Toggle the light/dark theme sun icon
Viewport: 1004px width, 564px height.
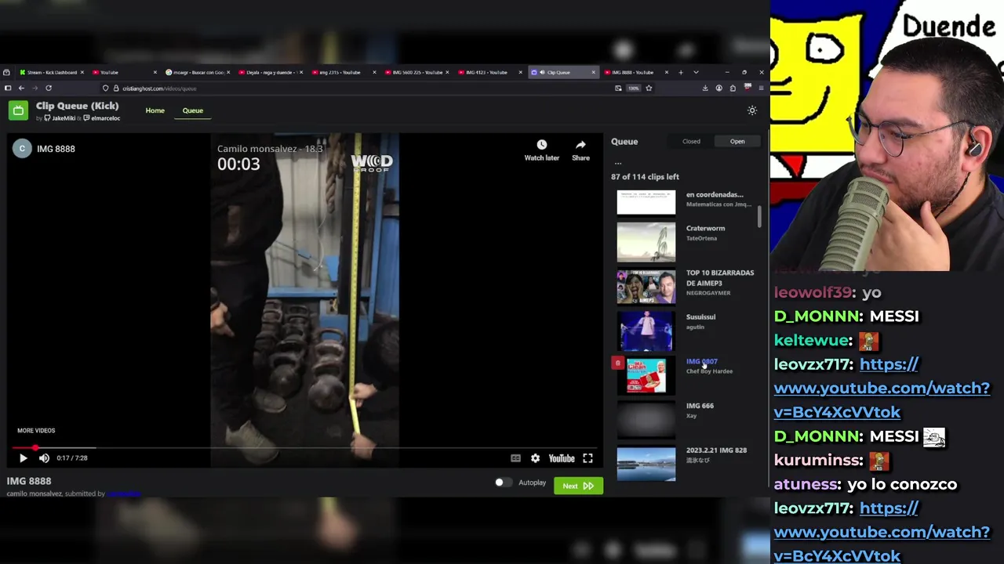[751, 110]
